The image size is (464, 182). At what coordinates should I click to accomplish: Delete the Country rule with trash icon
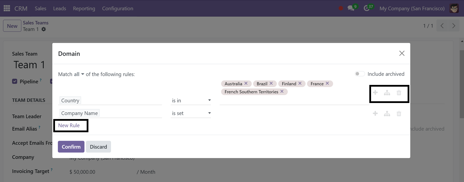399,93
